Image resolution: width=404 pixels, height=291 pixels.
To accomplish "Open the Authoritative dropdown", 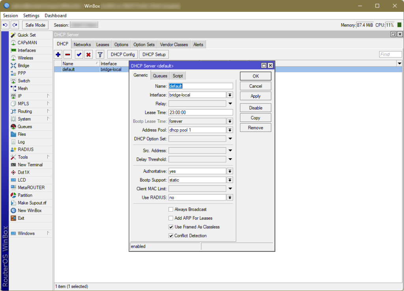I will tap(230, 171).
